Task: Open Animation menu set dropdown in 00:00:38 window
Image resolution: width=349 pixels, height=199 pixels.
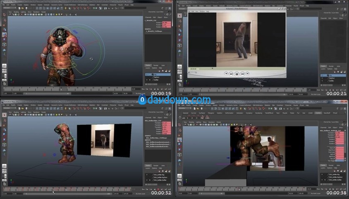Action: pos(185,108)
